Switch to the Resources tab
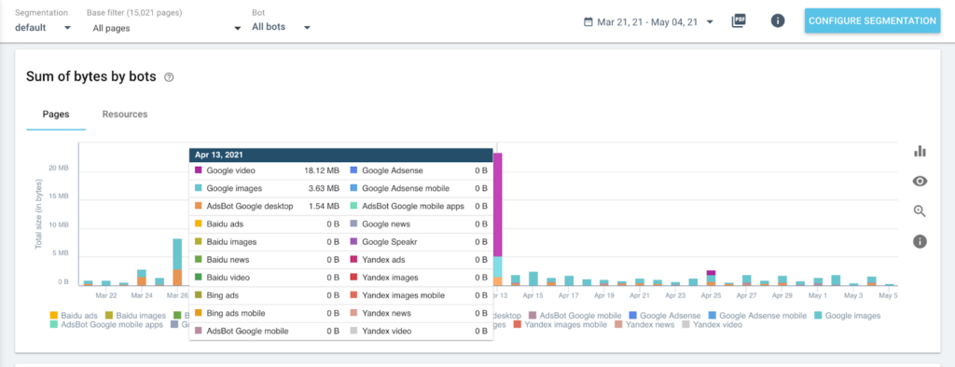The image size is (955, 367). [125, 114]
